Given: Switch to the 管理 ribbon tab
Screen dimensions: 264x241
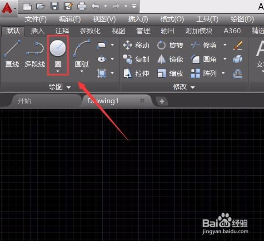Looking at the screenshot, I should [x=143, y=31].
